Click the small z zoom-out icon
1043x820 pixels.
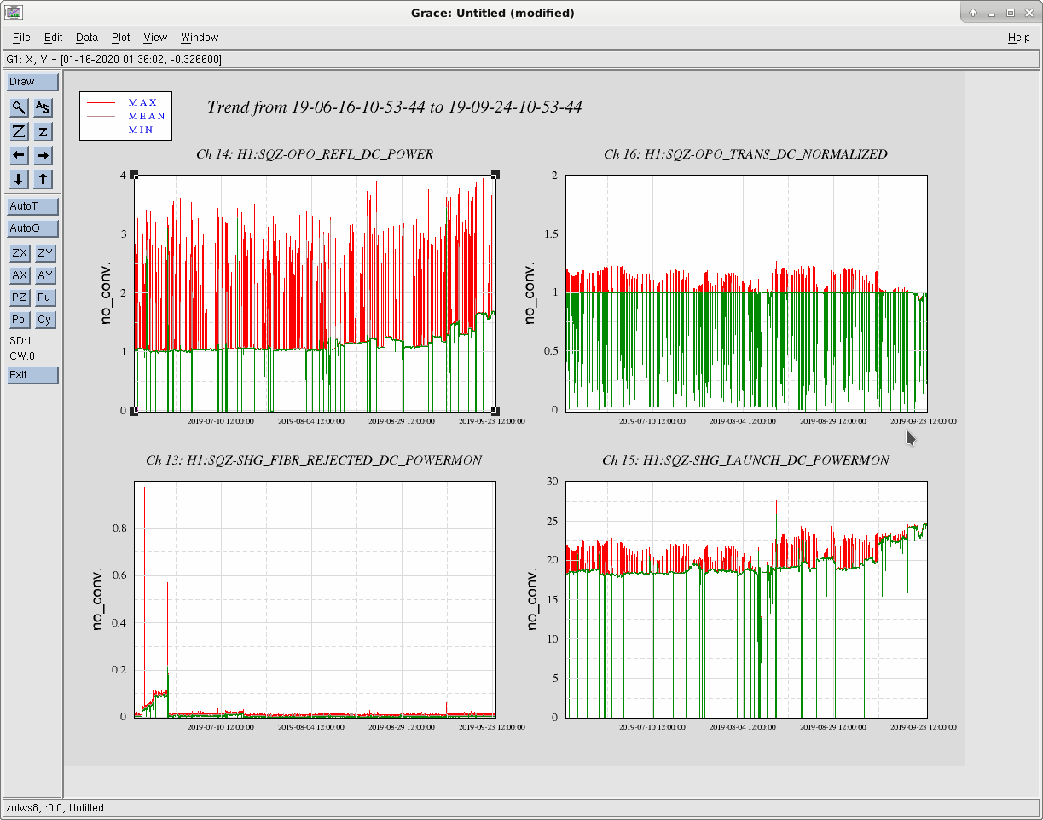point(43,131)
